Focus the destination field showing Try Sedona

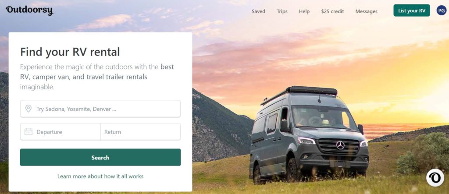coord(100,109)
